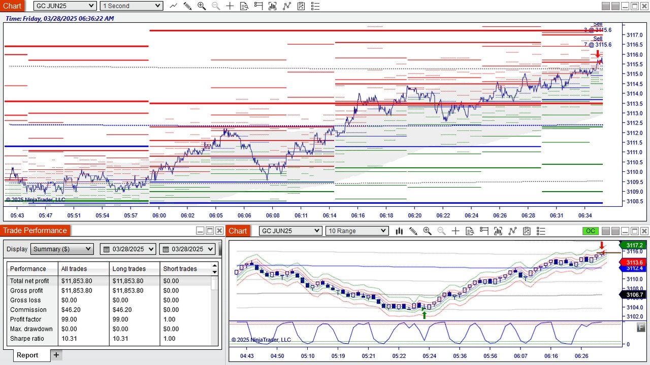This screenshot has height=365, width=650.
Task: Select crosshair cursor in 10 Range chart
Action: (x=456, y=231)
